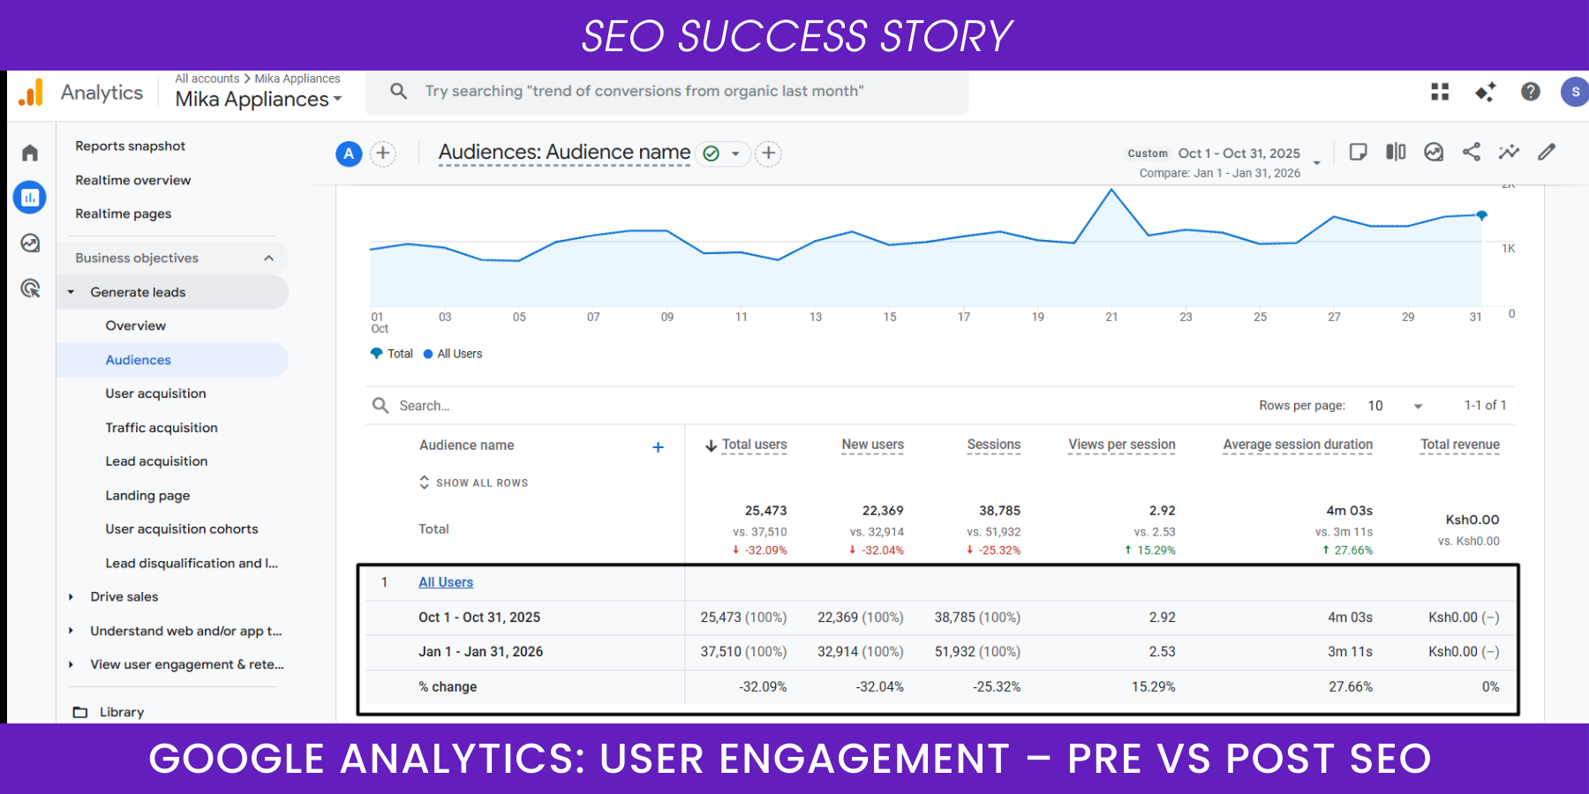Switch to the Audiences report
The image size is (1589, 794).
point(138,359)
